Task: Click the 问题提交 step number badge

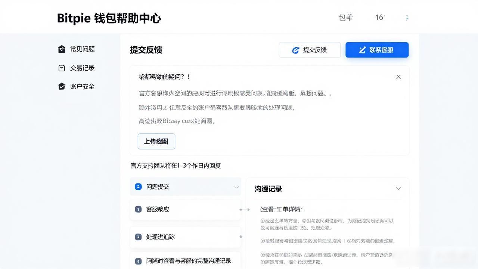Action: (138, 187)
